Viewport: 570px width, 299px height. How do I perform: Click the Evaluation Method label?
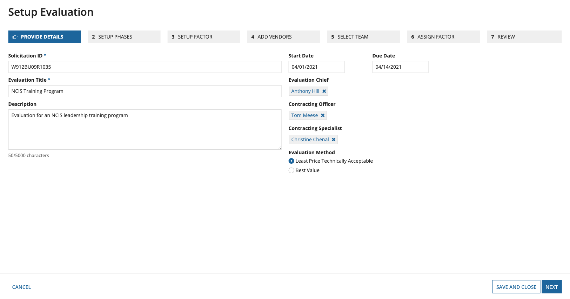pos(311,152)
